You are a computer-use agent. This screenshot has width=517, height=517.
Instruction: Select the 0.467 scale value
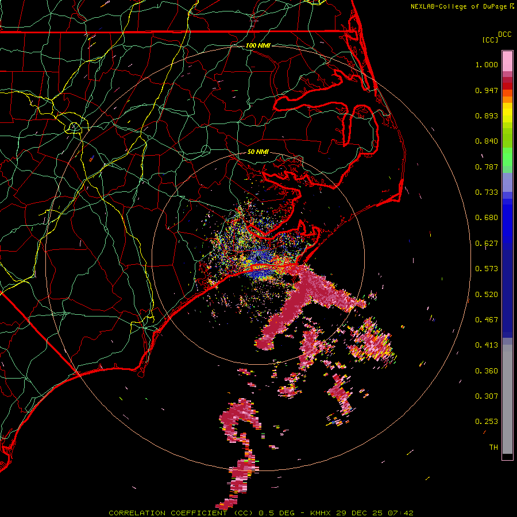pos(487,320)
